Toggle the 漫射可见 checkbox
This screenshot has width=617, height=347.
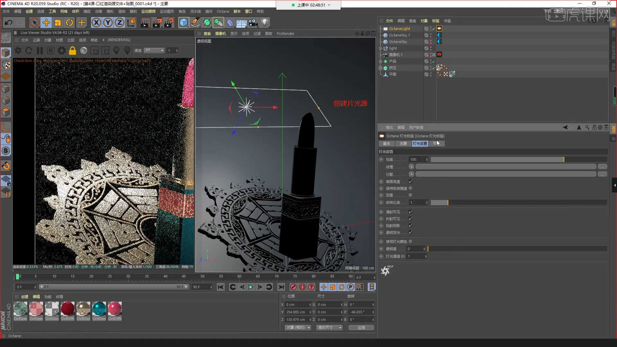410,212
